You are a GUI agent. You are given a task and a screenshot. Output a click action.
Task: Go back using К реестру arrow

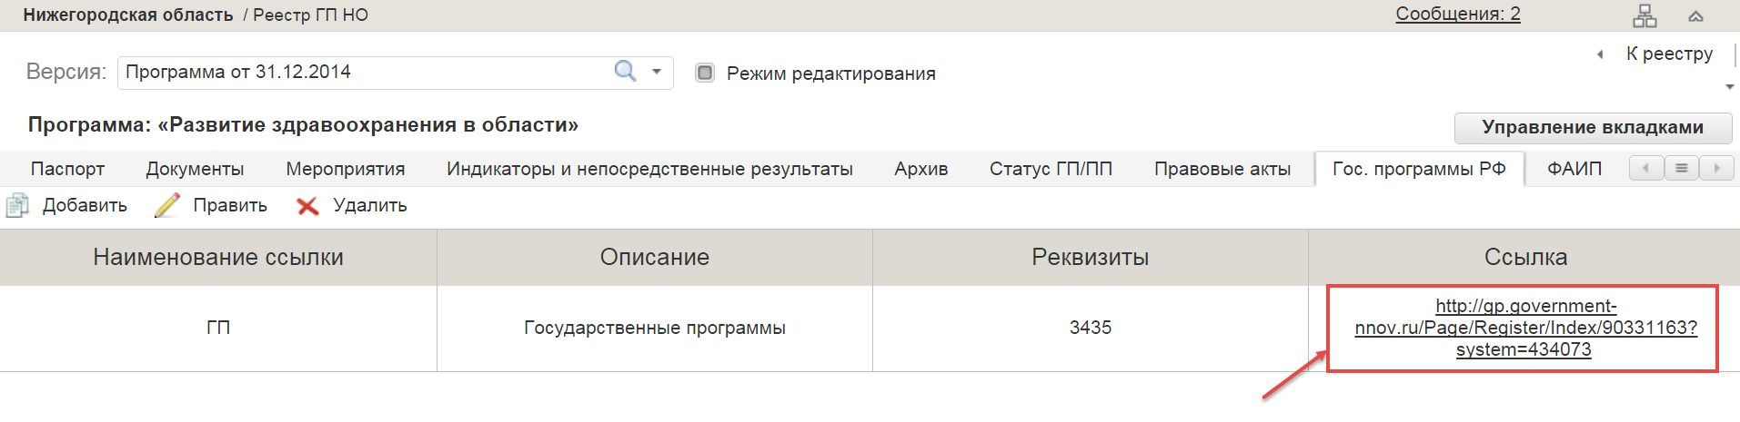(1600, 54)
